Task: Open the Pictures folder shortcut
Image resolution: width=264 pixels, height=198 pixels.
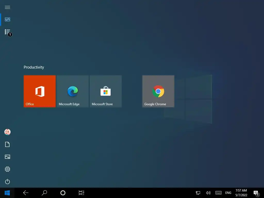Action: [7, 157]
